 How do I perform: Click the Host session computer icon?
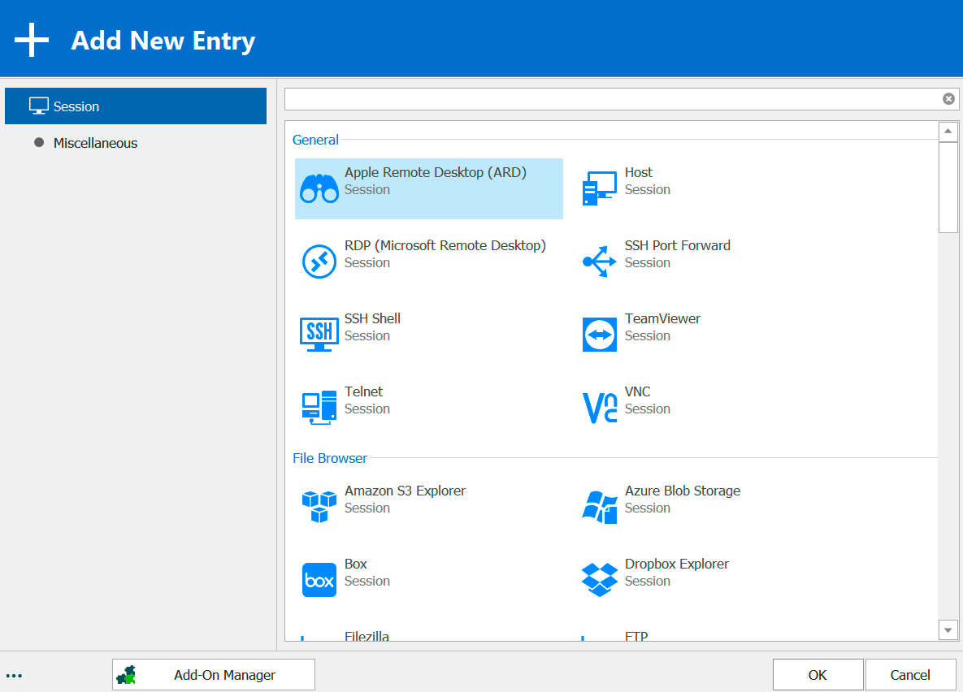pos(600,188)
